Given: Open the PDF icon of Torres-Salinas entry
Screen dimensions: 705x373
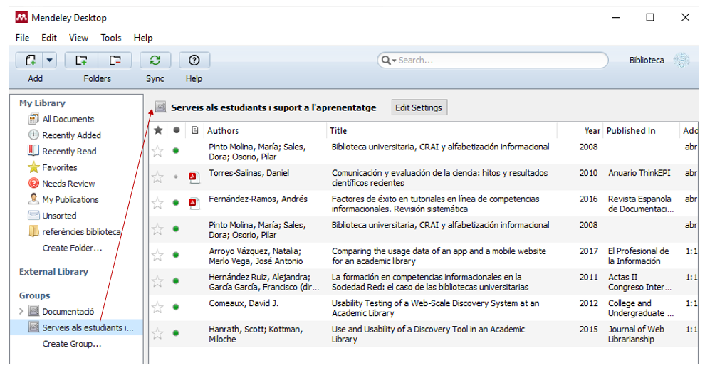Looking at the screenshot, I should point(194,177).
